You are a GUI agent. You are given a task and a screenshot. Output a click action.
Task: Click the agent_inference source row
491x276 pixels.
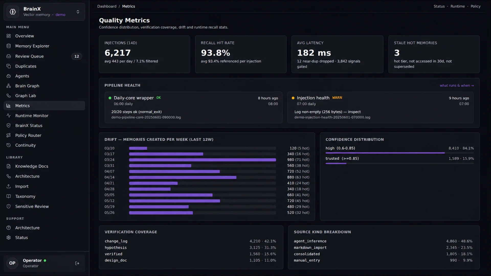coord(383,241)
